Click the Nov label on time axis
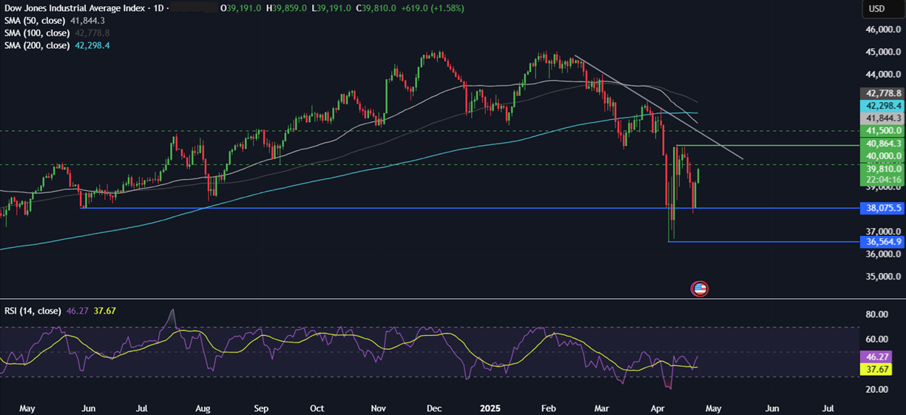 pyautogui.click(x=378, y=408)
